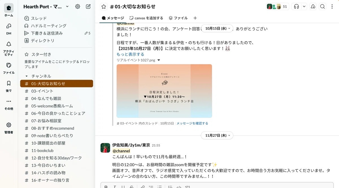
Task: Open ファイル view in left rail
Action: pyautogui.click(x=9, y=68)
